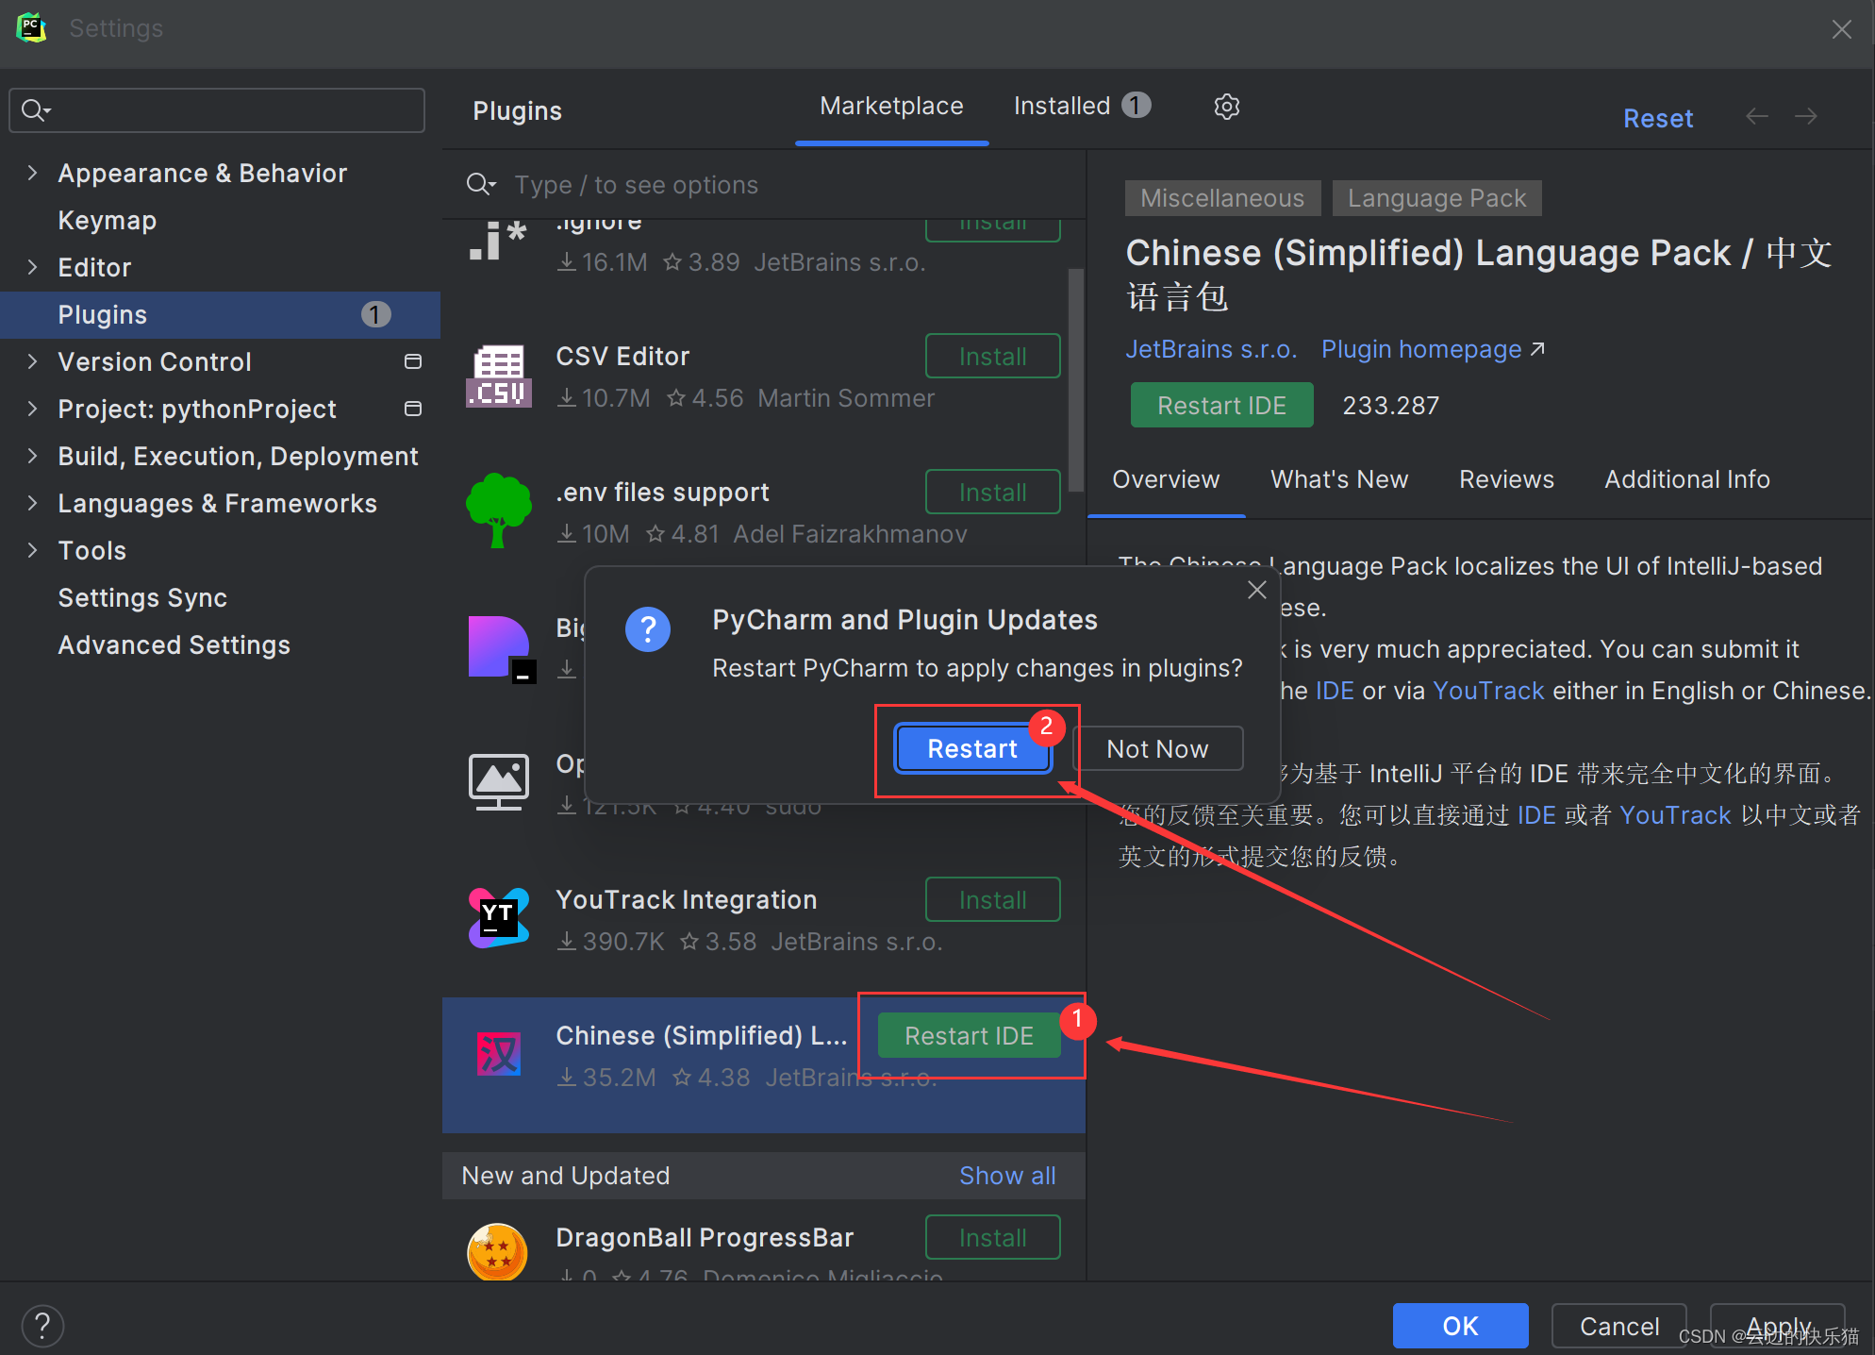Expand the Version Control section
Image resolution: width=1875 pixels, height=1355 pixels.
[x=33, y=361]
